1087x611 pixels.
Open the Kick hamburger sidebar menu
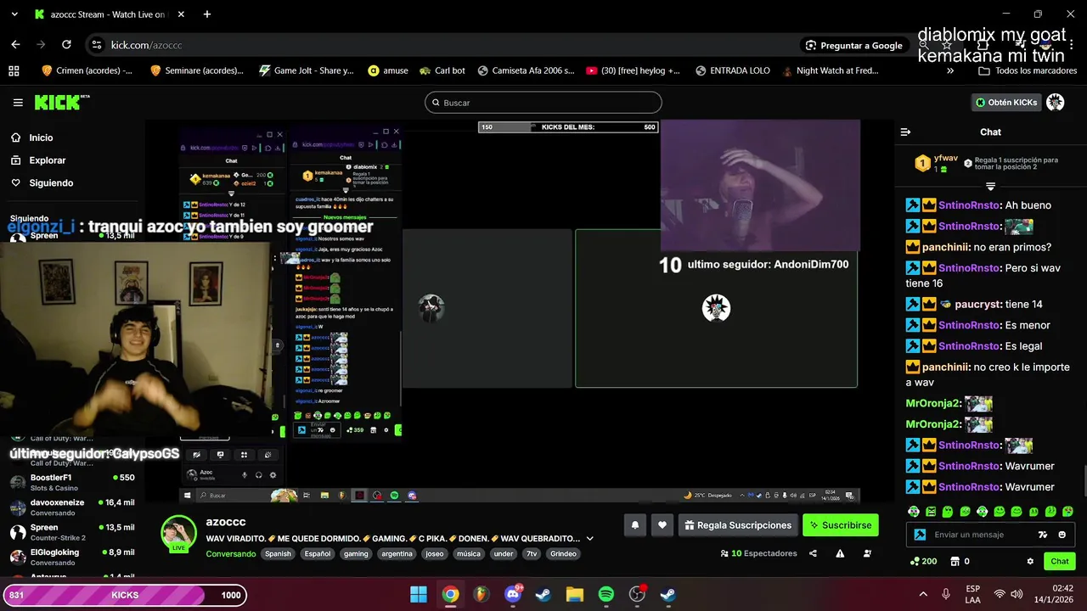(x=18, y=103)
